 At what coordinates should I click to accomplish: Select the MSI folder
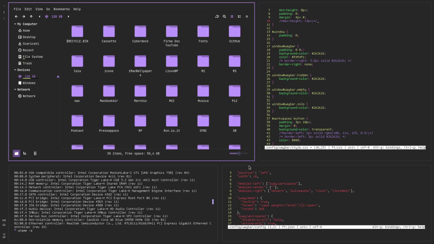pos(171,94)
